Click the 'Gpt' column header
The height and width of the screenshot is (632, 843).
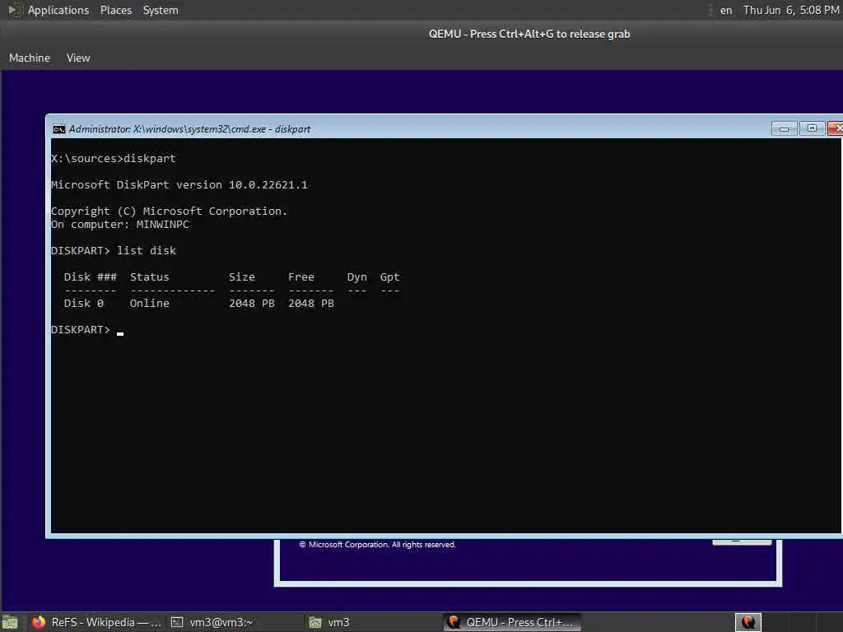[389, 277]
